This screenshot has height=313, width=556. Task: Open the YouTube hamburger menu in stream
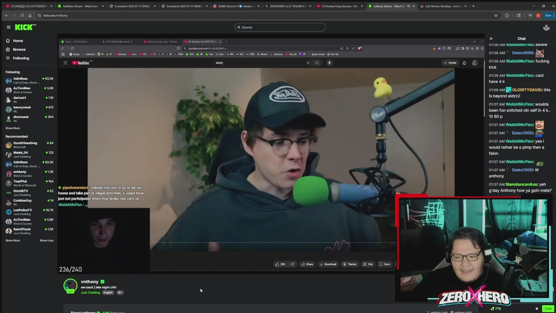tap(65, 63)
